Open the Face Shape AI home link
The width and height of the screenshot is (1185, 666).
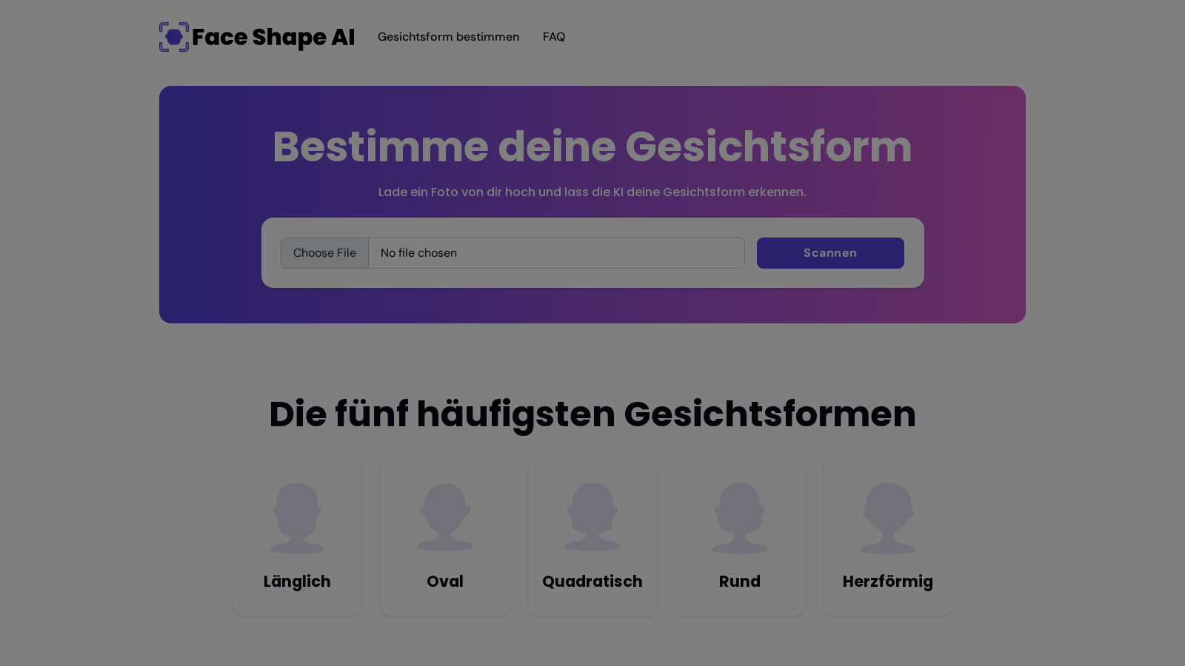click(257, 37)
